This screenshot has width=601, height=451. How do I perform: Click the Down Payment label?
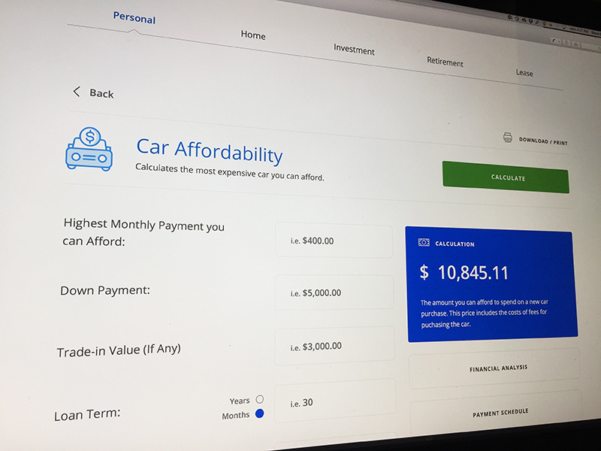105,290
